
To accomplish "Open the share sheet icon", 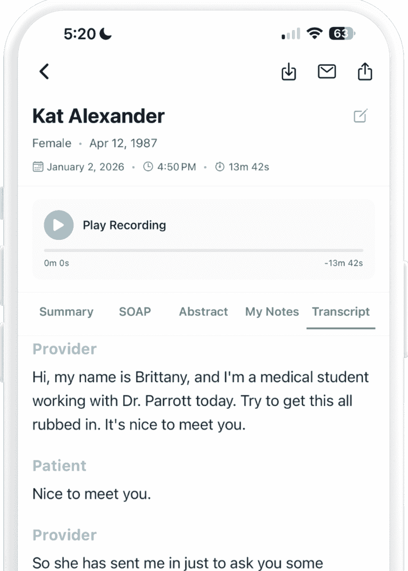I will tap(365, 71).
